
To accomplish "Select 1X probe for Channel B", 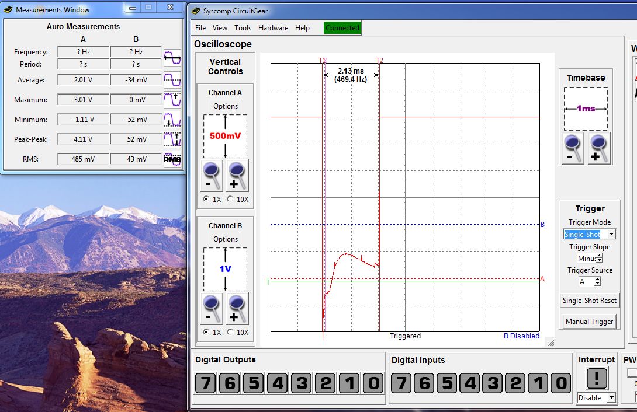I will pos(206,332).
